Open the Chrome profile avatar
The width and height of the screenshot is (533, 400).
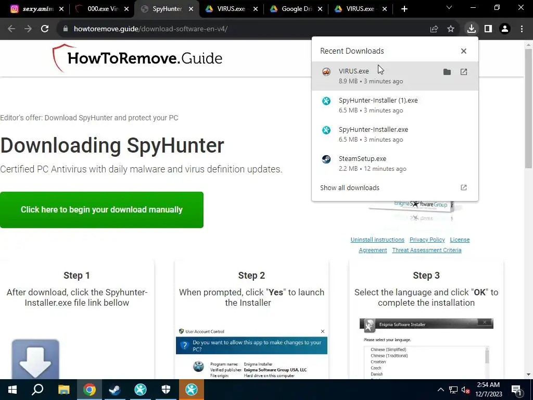[505, 29]
